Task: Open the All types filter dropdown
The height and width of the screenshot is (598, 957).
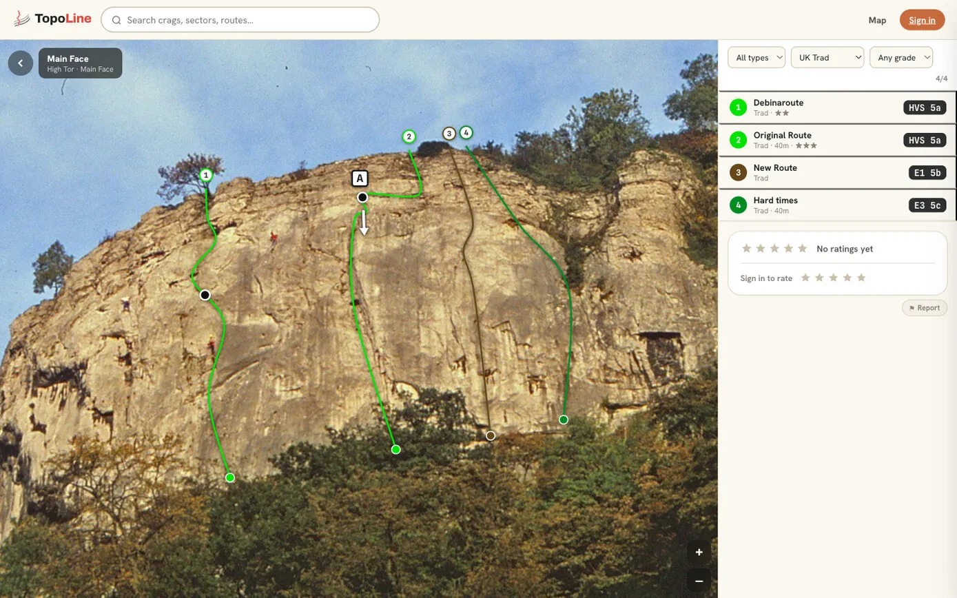Action: click(757, 57)
